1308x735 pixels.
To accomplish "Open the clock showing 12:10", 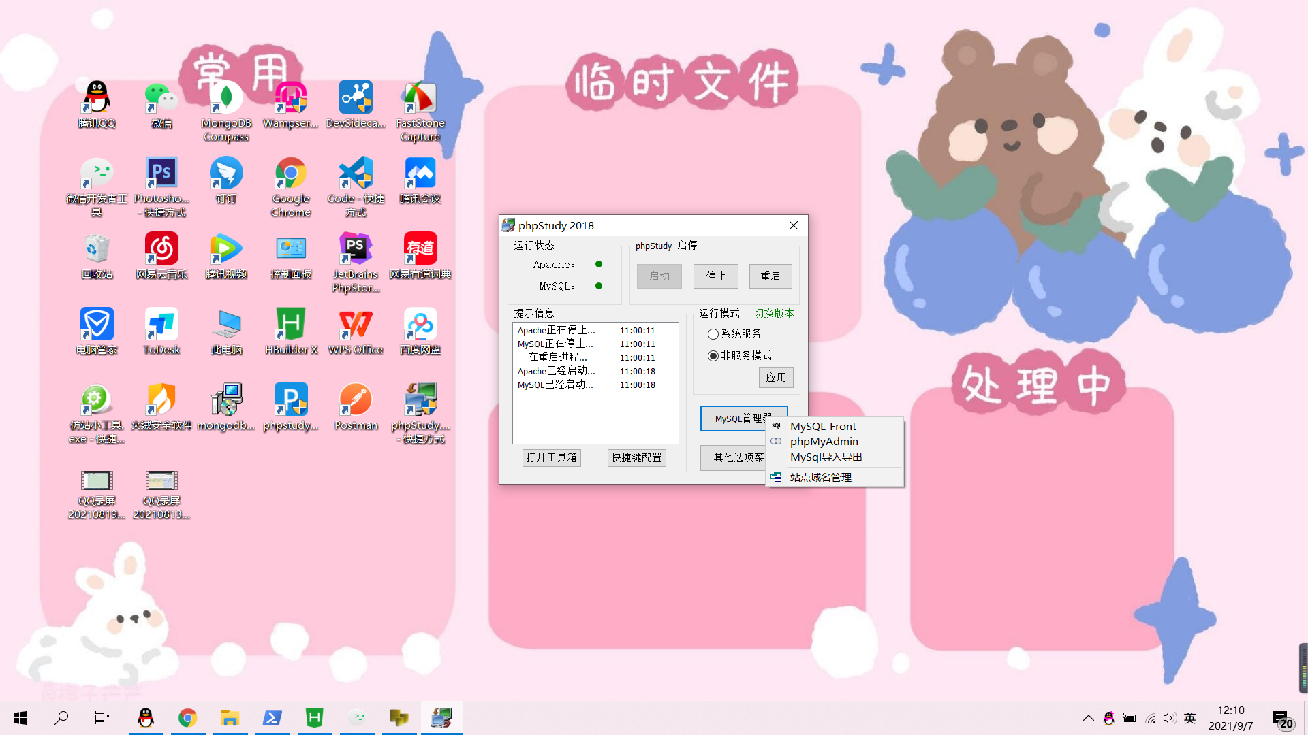I will 1230,718.
